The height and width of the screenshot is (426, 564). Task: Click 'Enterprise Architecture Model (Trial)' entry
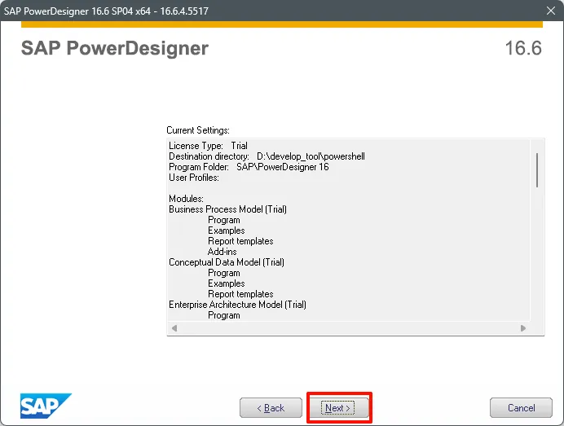point(237,305)
